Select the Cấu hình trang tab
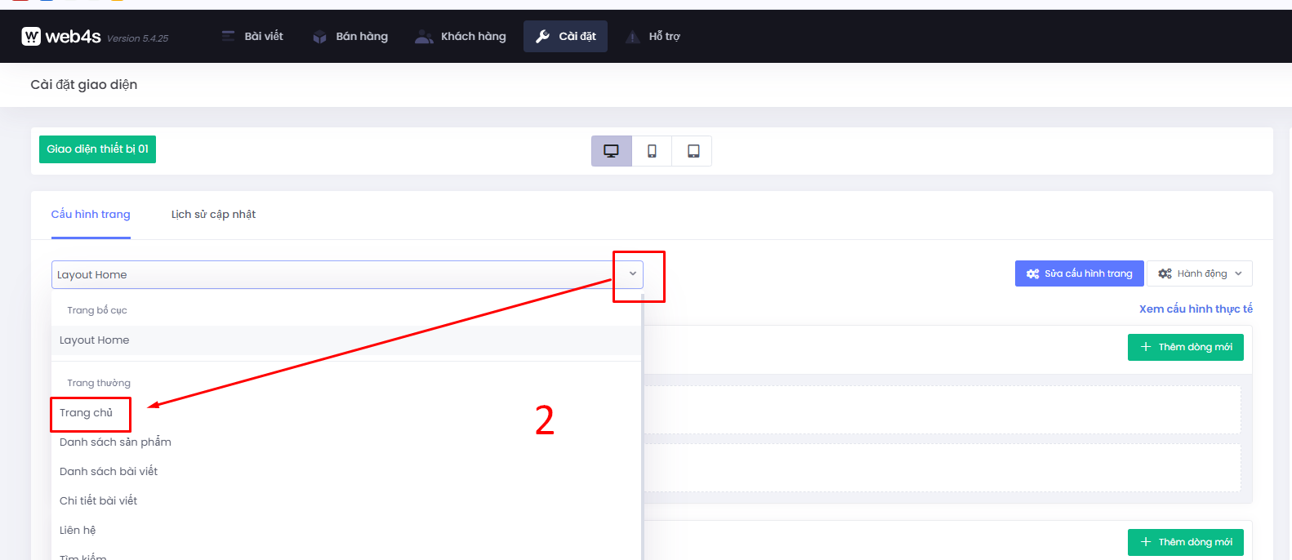Viewport: 1292px width, 560px height. (91, 215)
